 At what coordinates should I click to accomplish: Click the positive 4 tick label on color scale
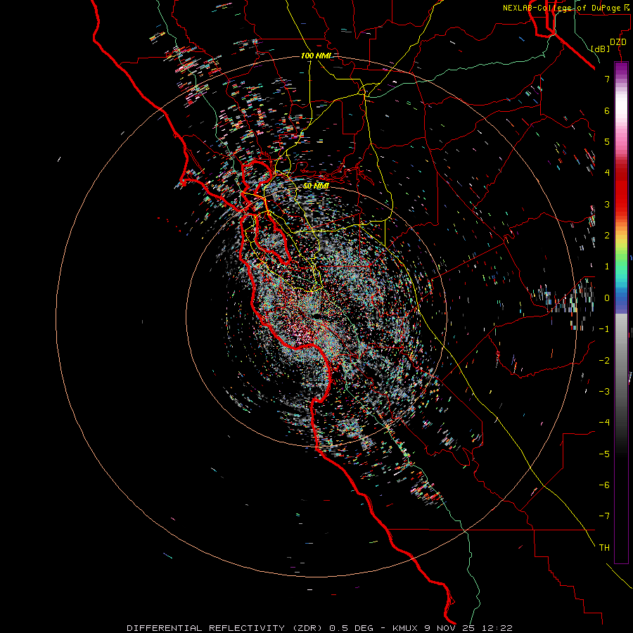click(x=607, y=173)
